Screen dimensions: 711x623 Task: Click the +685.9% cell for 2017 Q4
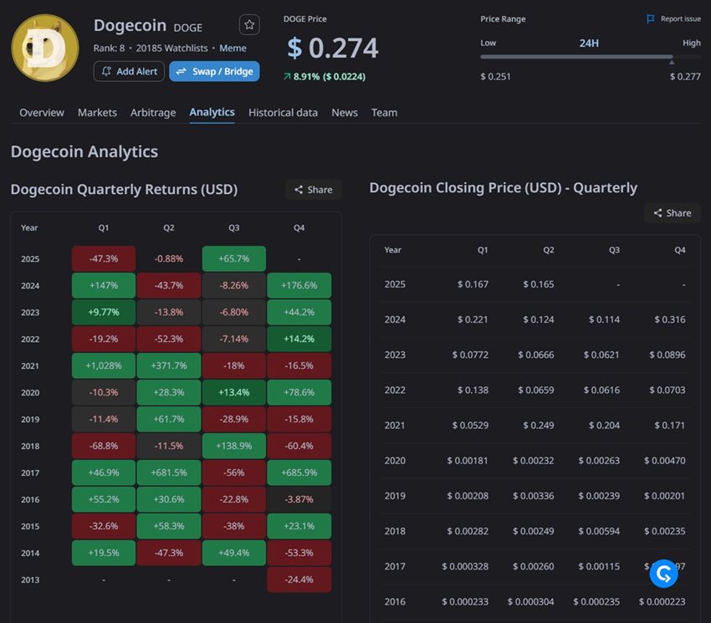pos(299,473)
